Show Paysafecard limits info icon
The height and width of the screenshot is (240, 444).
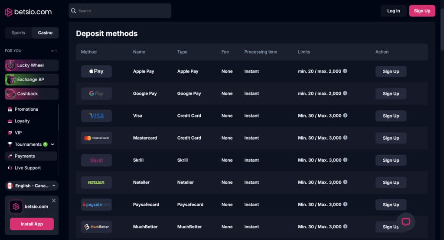[345, 204]
